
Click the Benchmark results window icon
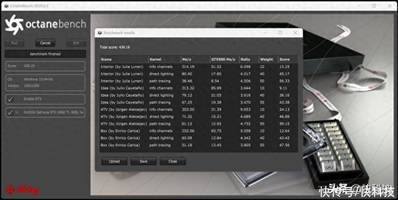(100, 33)
